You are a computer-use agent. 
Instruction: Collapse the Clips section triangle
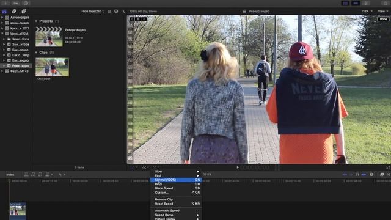coord(36,53)
